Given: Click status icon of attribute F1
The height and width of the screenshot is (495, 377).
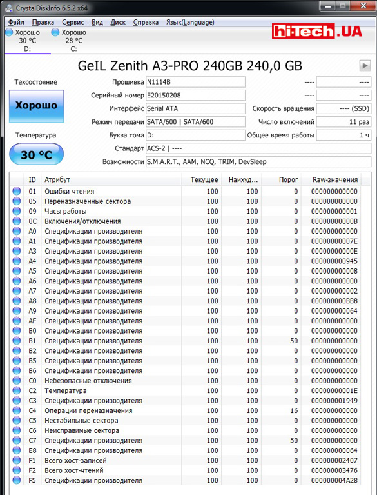Looking at the screenshot, I should tap(17, 460).
